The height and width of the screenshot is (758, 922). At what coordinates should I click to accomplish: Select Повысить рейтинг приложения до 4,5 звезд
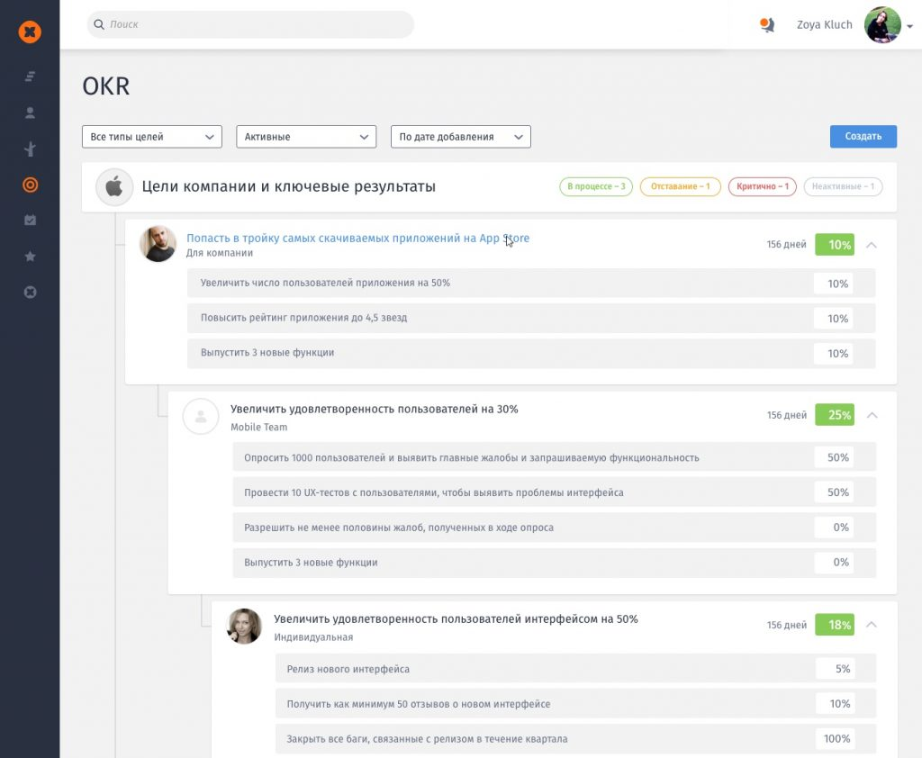531,318
